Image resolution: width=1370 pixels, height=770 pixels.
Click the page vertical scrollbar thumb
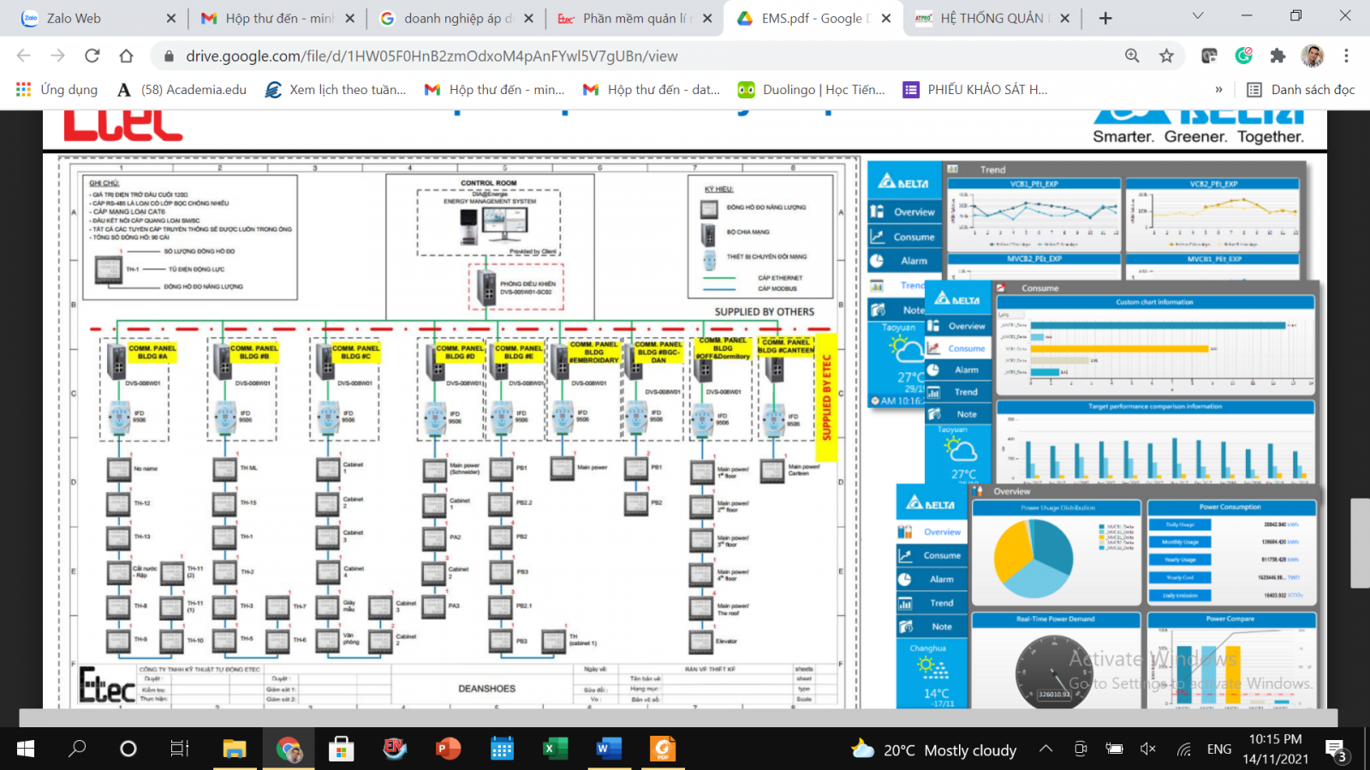[1360, 542]
